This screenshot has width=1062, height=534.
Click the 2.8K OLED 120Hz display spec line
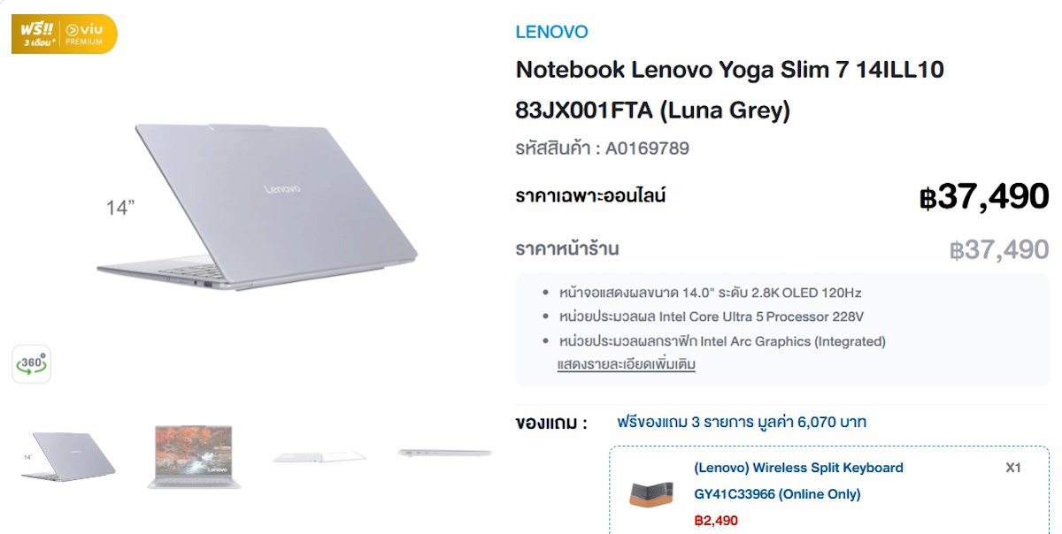pyautogui.click(x=711, y=293)
